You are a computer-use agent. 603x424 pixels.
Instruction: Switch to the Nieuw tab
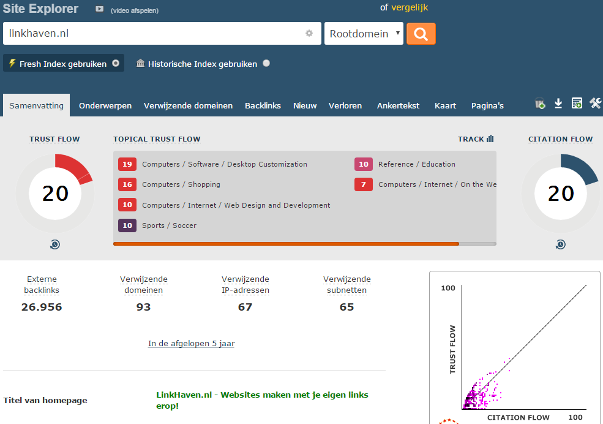click(x=305, y=106)
